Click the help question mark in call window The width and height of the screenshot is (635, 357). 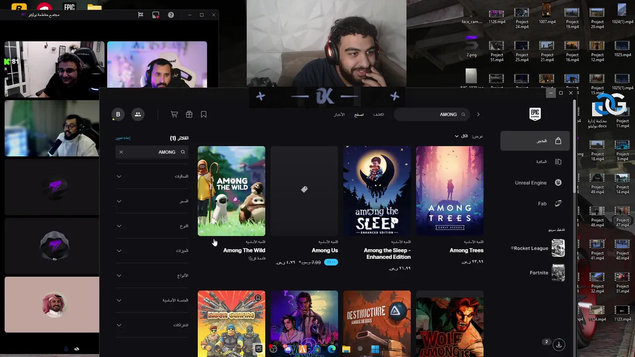pyautogui.click(x=171, y=15)
